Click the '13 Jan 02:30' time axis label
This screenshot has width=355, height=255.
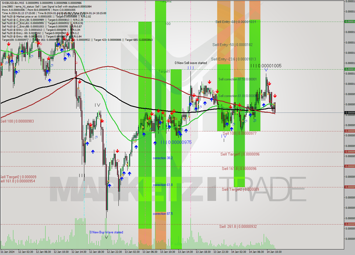tap(132, 252)
